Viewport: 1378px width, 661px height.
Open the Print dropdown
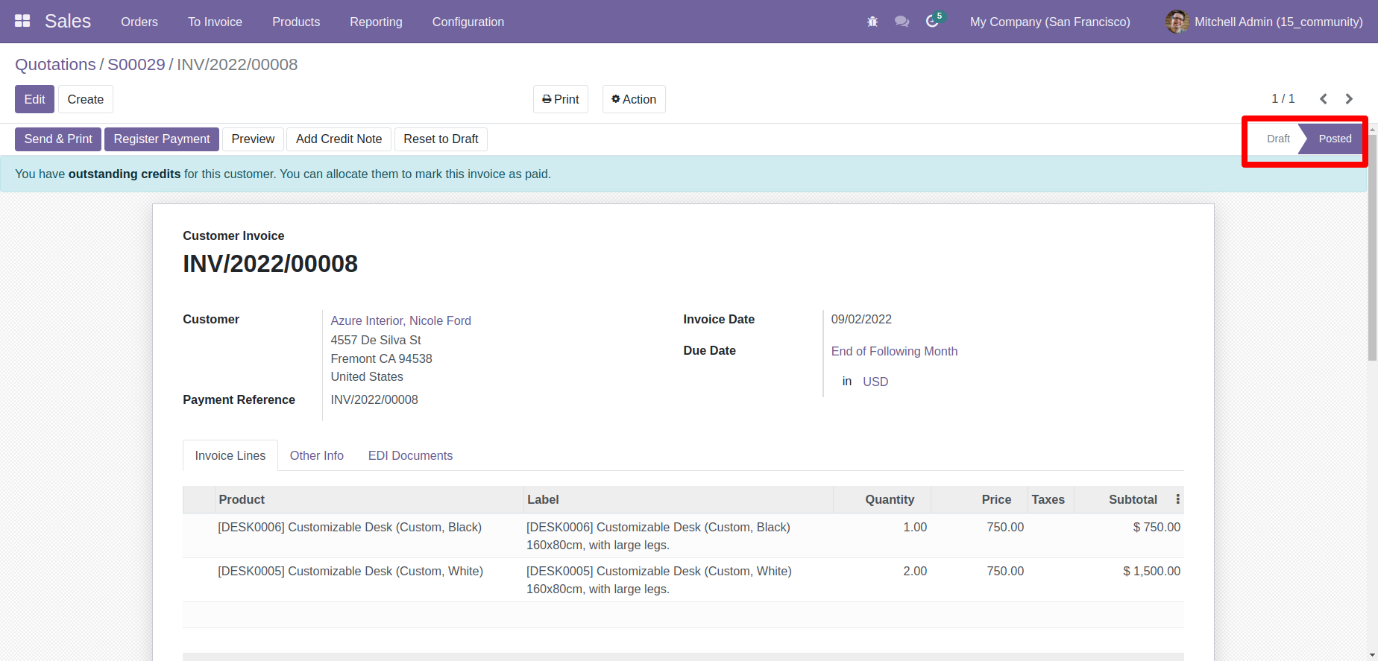pyautogui.click(x=561, y=99)
